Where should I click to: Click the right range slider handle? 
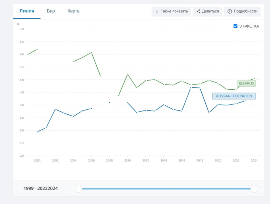pos(254,188)
